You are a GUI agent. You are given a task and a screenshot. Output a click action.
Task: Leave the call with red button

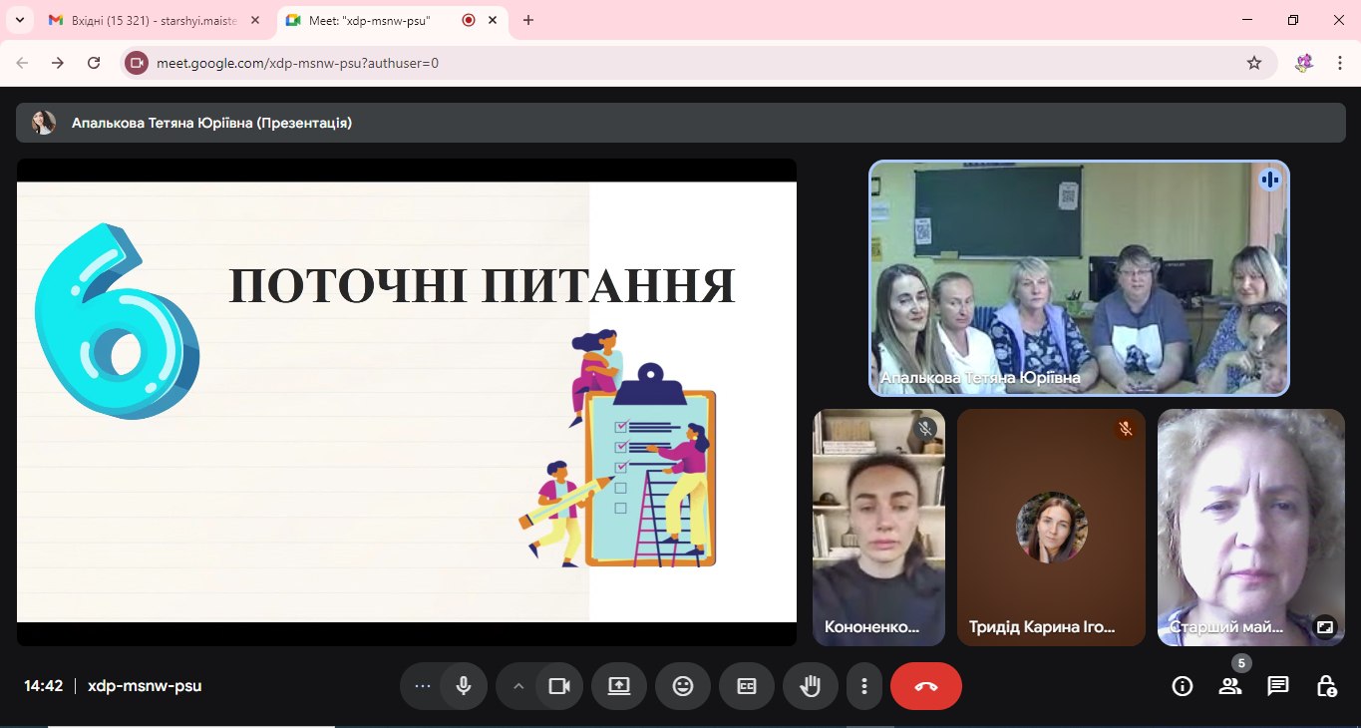click(926, 686)
